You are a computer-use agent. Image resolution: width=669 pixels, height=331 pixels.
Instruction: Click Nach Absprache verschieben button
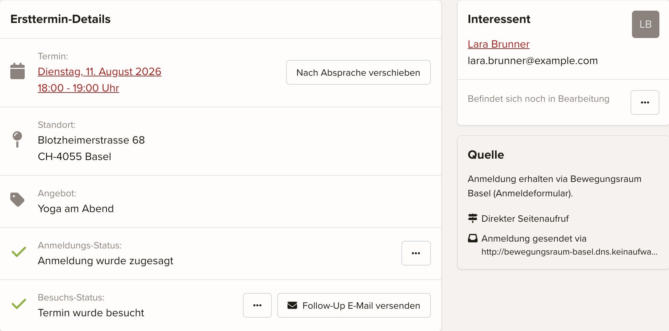359,72
